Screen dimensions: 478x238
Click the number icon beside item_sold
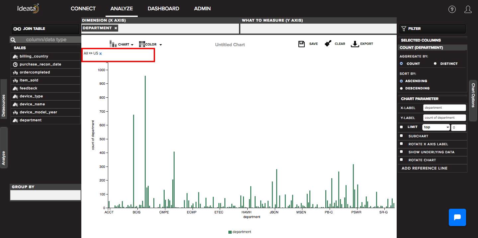15,80
